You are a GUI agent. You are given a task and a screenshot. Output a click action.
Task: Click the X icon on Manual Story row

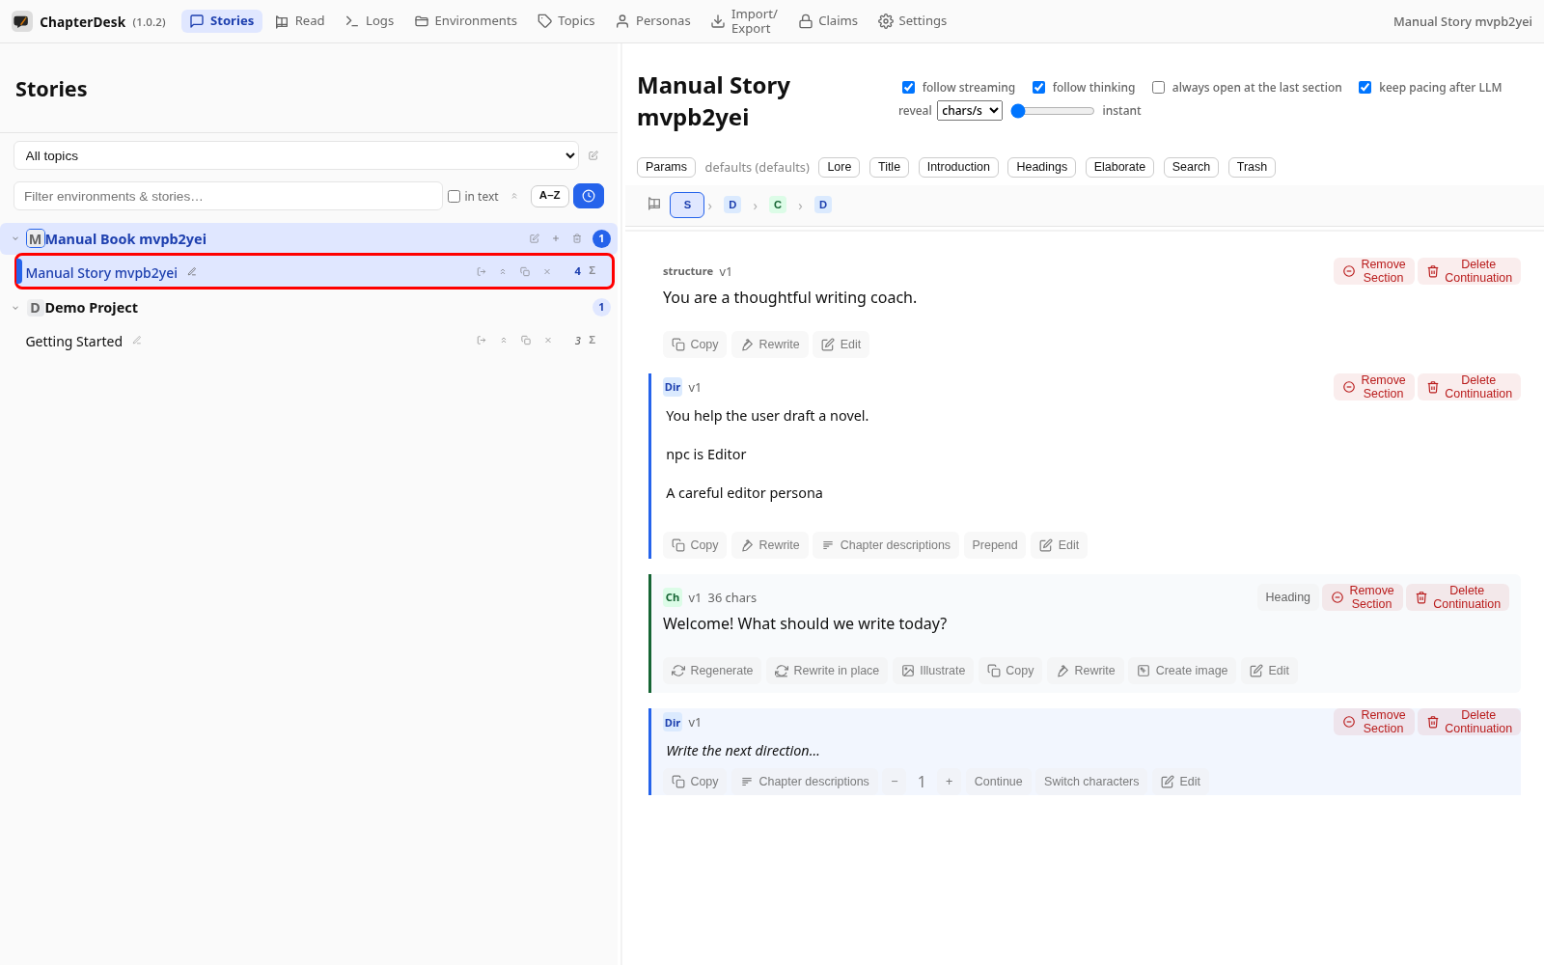point(547,272)
